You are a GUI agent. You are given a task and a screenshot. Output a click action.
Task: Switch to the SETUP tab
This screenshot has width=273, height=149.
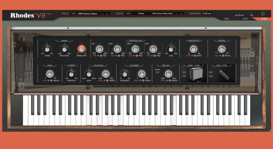pyautogui.click(x=246, y=19)
